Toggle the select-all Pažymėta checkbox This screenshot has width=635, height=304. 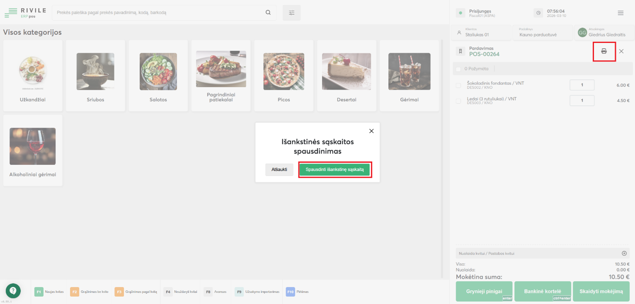(458, 69)
